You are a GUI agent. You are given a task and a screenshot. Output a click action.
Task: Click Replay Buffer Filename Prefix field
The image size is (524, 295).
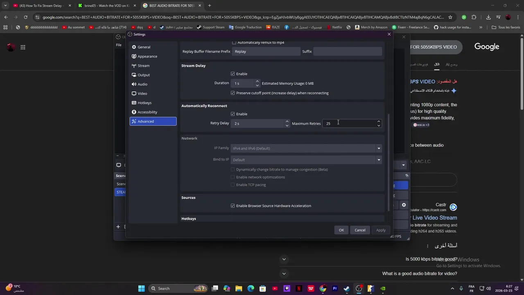click(266, 52)
